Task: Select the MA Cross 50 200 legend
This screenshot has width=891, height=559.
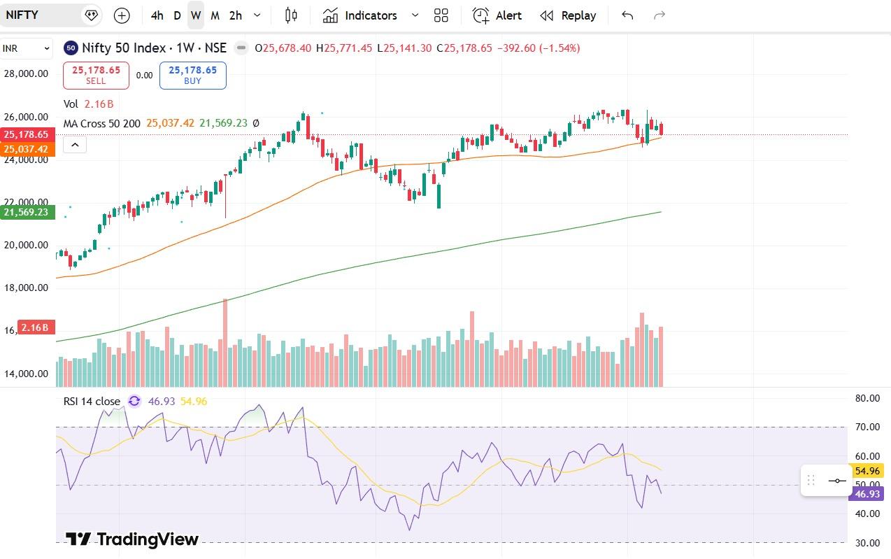Action: 102,123
